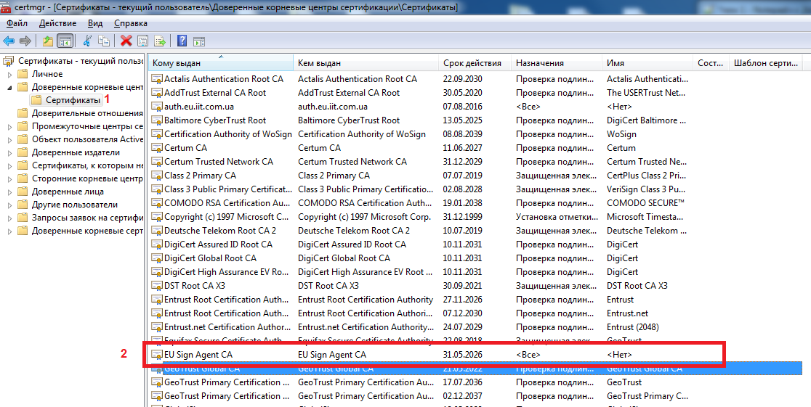811x407 pixels.
Task: Click the root certificates store icon in tree
Action: pos(8,61)
